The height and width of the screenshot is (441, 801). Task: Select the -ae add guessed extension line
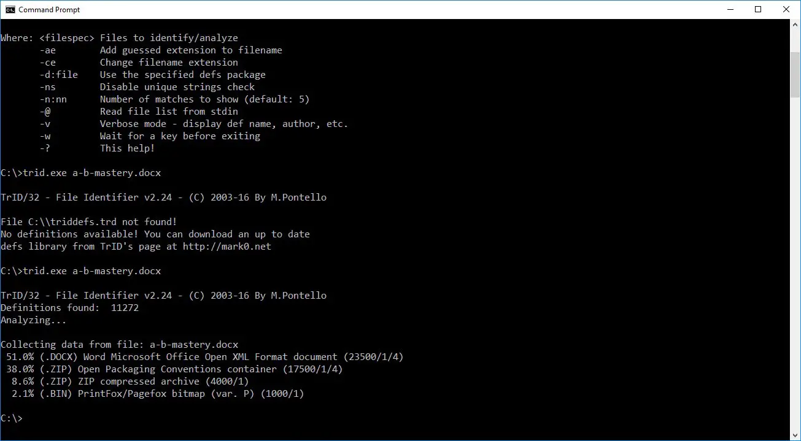(161, 50)
